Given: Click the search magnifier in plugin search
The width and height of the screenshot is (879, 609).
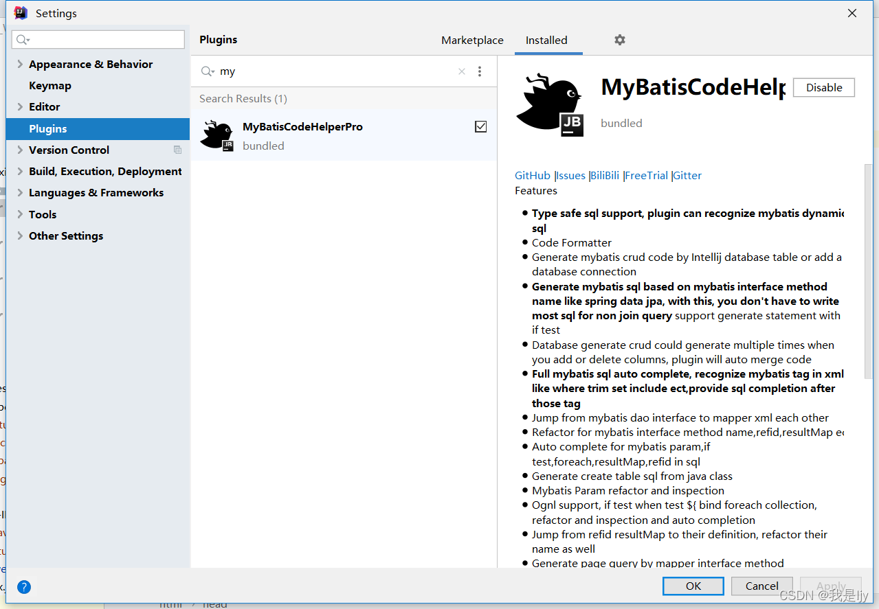Looking at the screenshot, I should pyautogui.click(x=208, y=71).
